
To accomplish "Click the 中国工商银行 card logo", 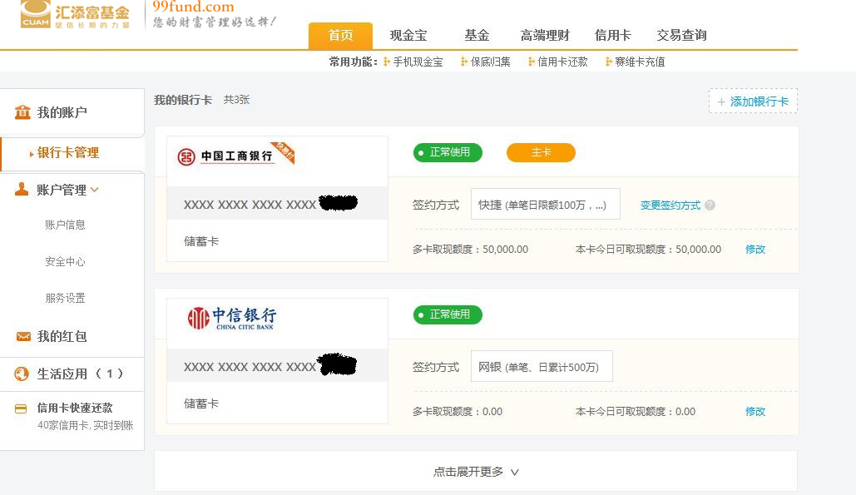I will [225, 156].
